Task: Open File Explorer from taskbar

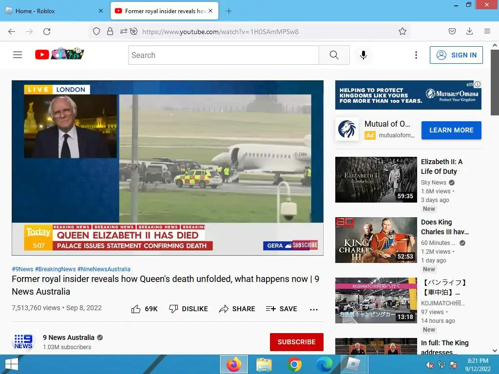Action: pos(264,364)
